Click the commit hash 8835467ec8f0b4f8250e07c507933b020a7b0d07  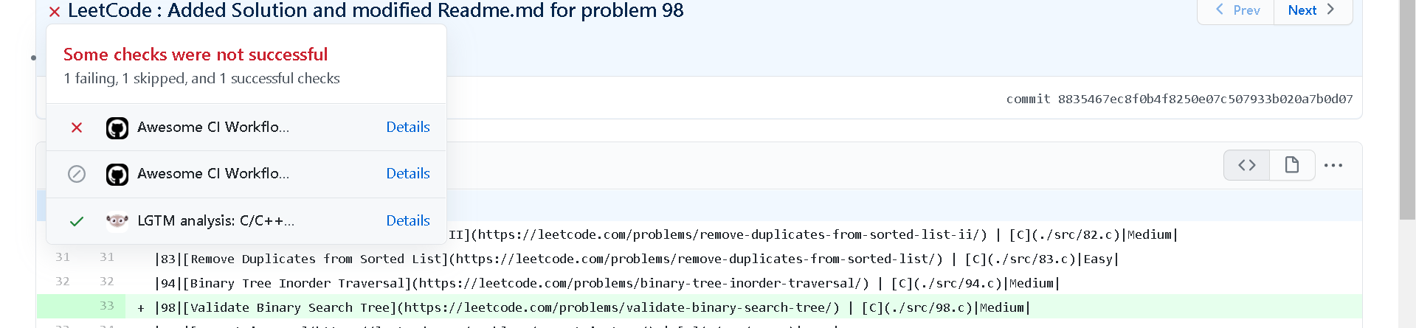pos(1205,99)
